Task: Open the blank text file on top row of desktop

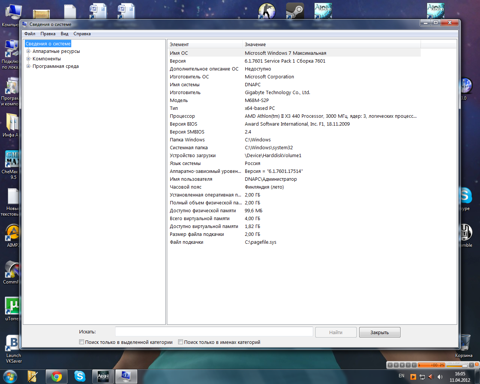Action: pos(70,11)
